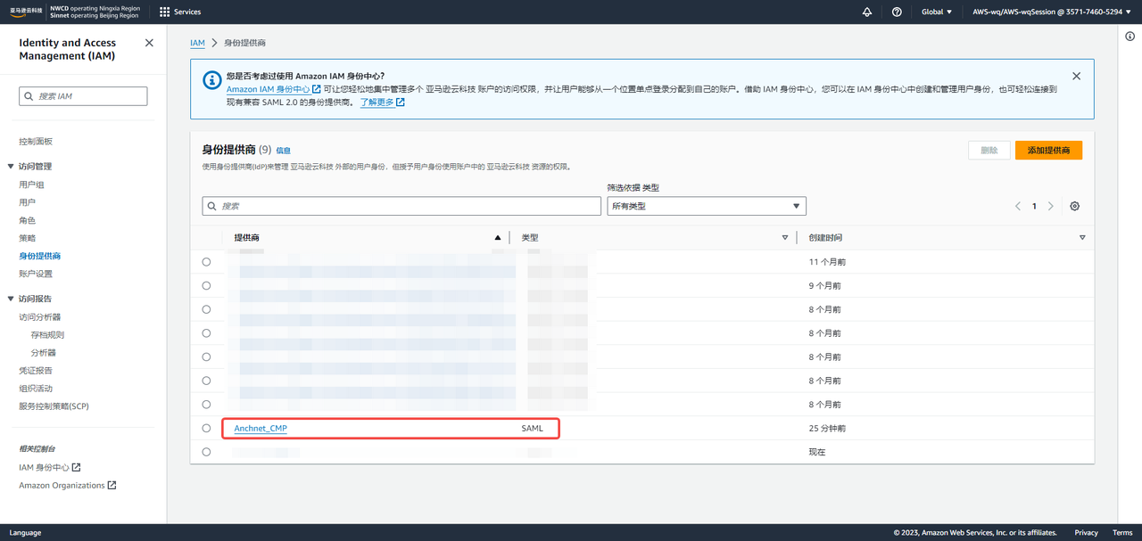
Task: Open the help question mark menu
Action: pyautogui.click(x=897, y=12)
